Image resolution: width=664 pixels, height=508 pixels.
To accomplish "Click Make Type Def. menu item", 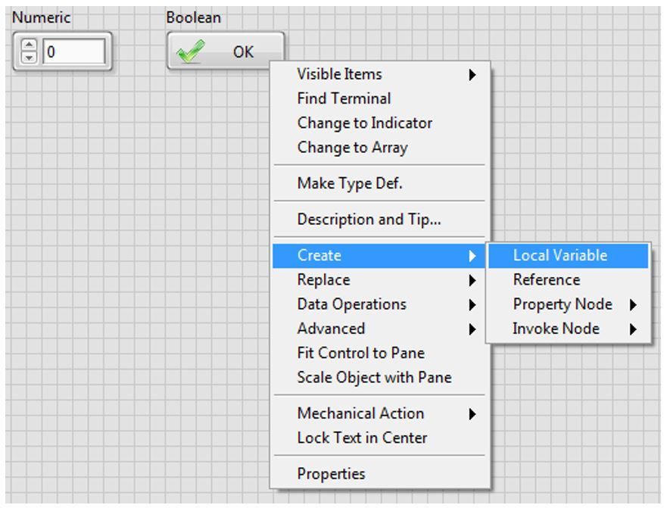I will (349, 183).
